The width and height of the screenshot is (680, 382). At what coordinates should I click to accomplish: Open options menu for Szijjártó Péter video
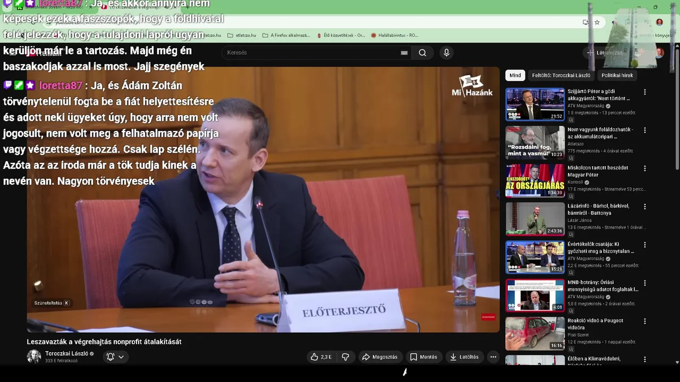tap(645, 92)
